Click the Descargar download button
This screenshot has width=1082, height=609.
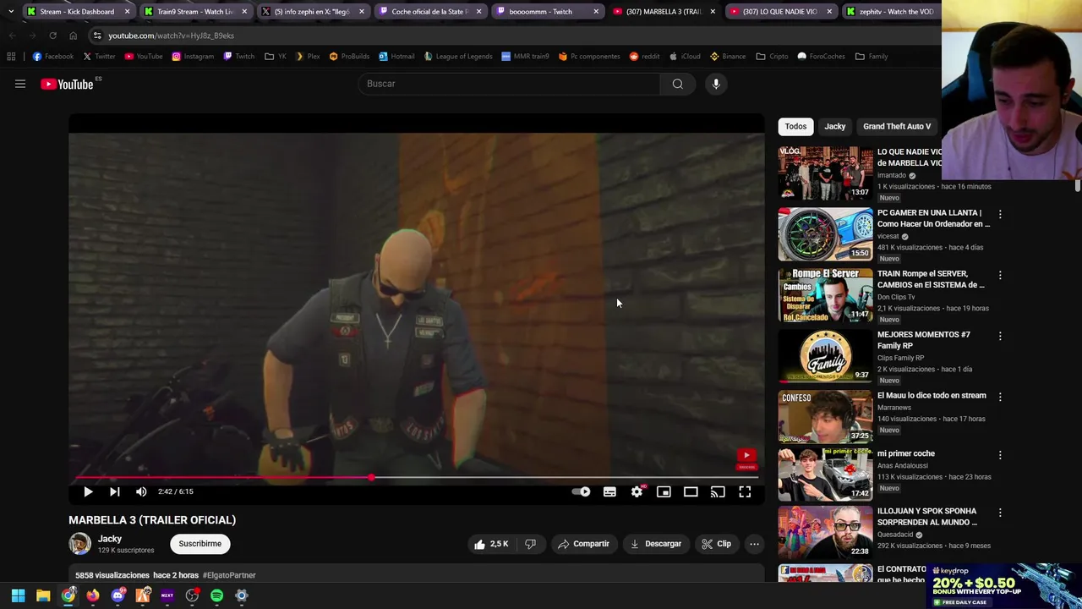656,544
